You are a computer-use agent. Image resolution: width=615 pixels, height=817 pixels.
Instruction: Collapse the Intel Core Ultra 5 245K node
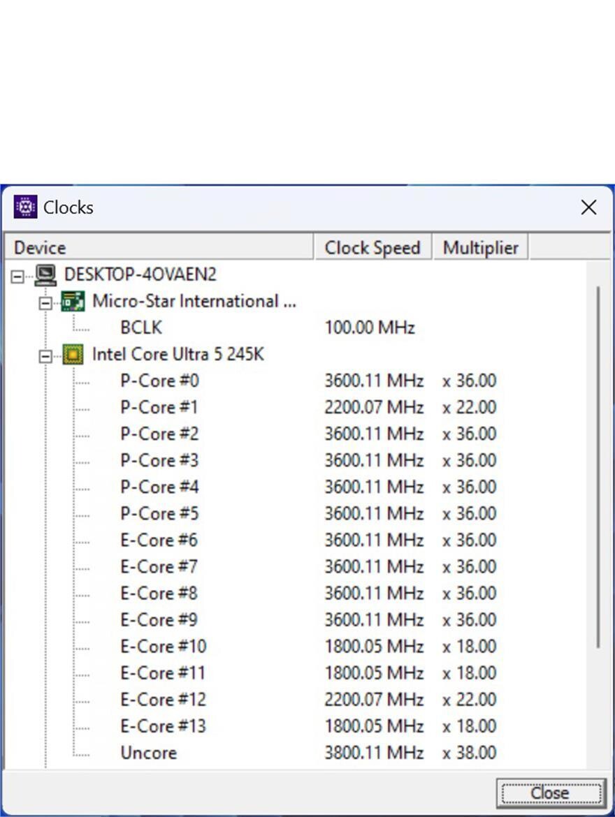[x=46, y=356]
